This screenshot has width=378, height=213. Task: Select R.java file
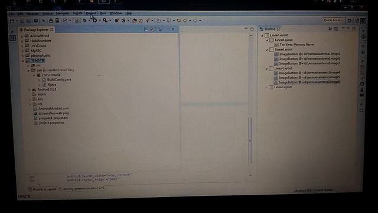pyautogui.click(x=51, y=85)
